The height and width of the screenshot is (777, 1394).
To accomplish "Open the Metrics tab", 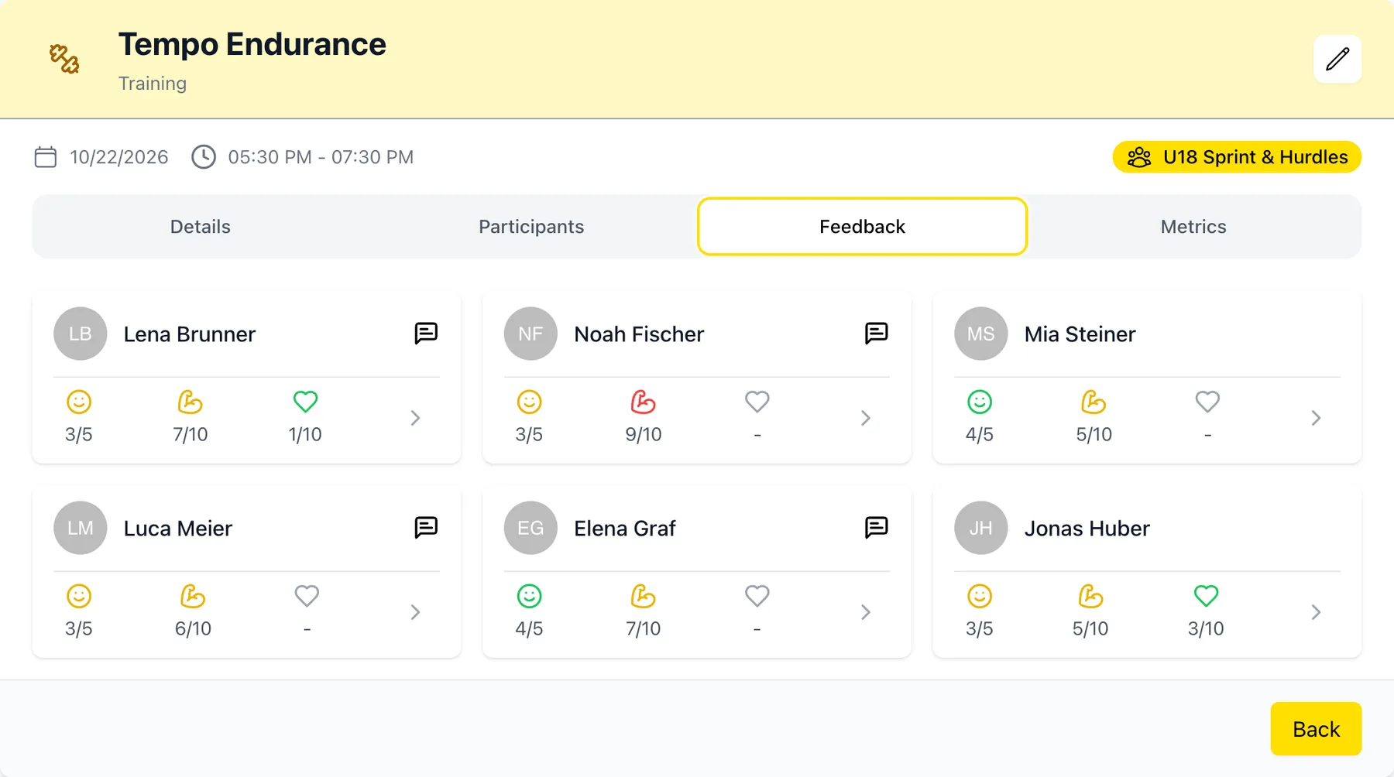I will [x=1193, y=227].
